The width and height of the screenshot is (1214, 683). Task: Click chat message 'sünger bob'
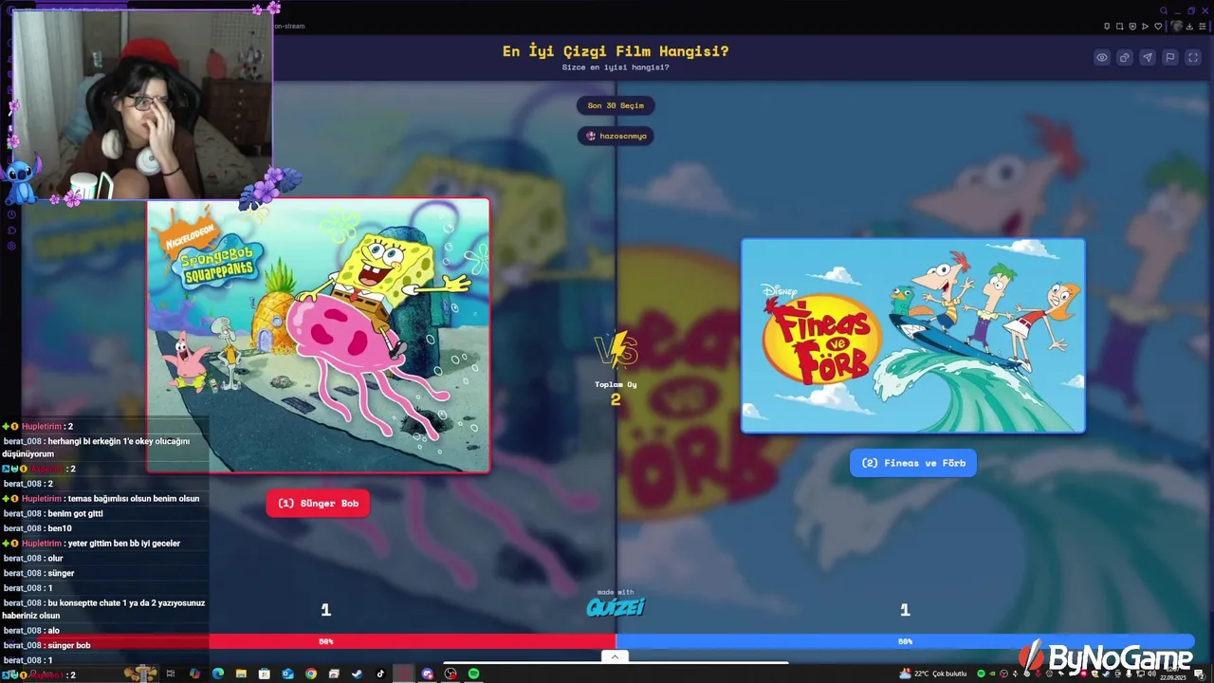69,645
